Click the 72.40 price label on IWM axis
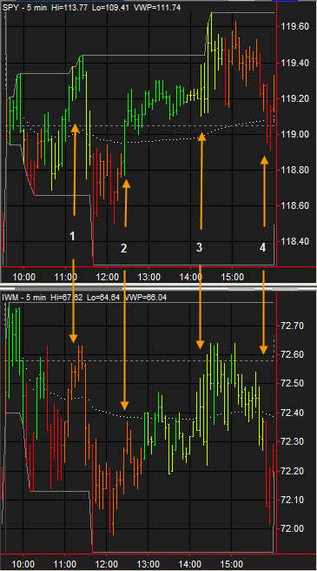The width and height of the screenshot is (317, 571). click(292, 413)
